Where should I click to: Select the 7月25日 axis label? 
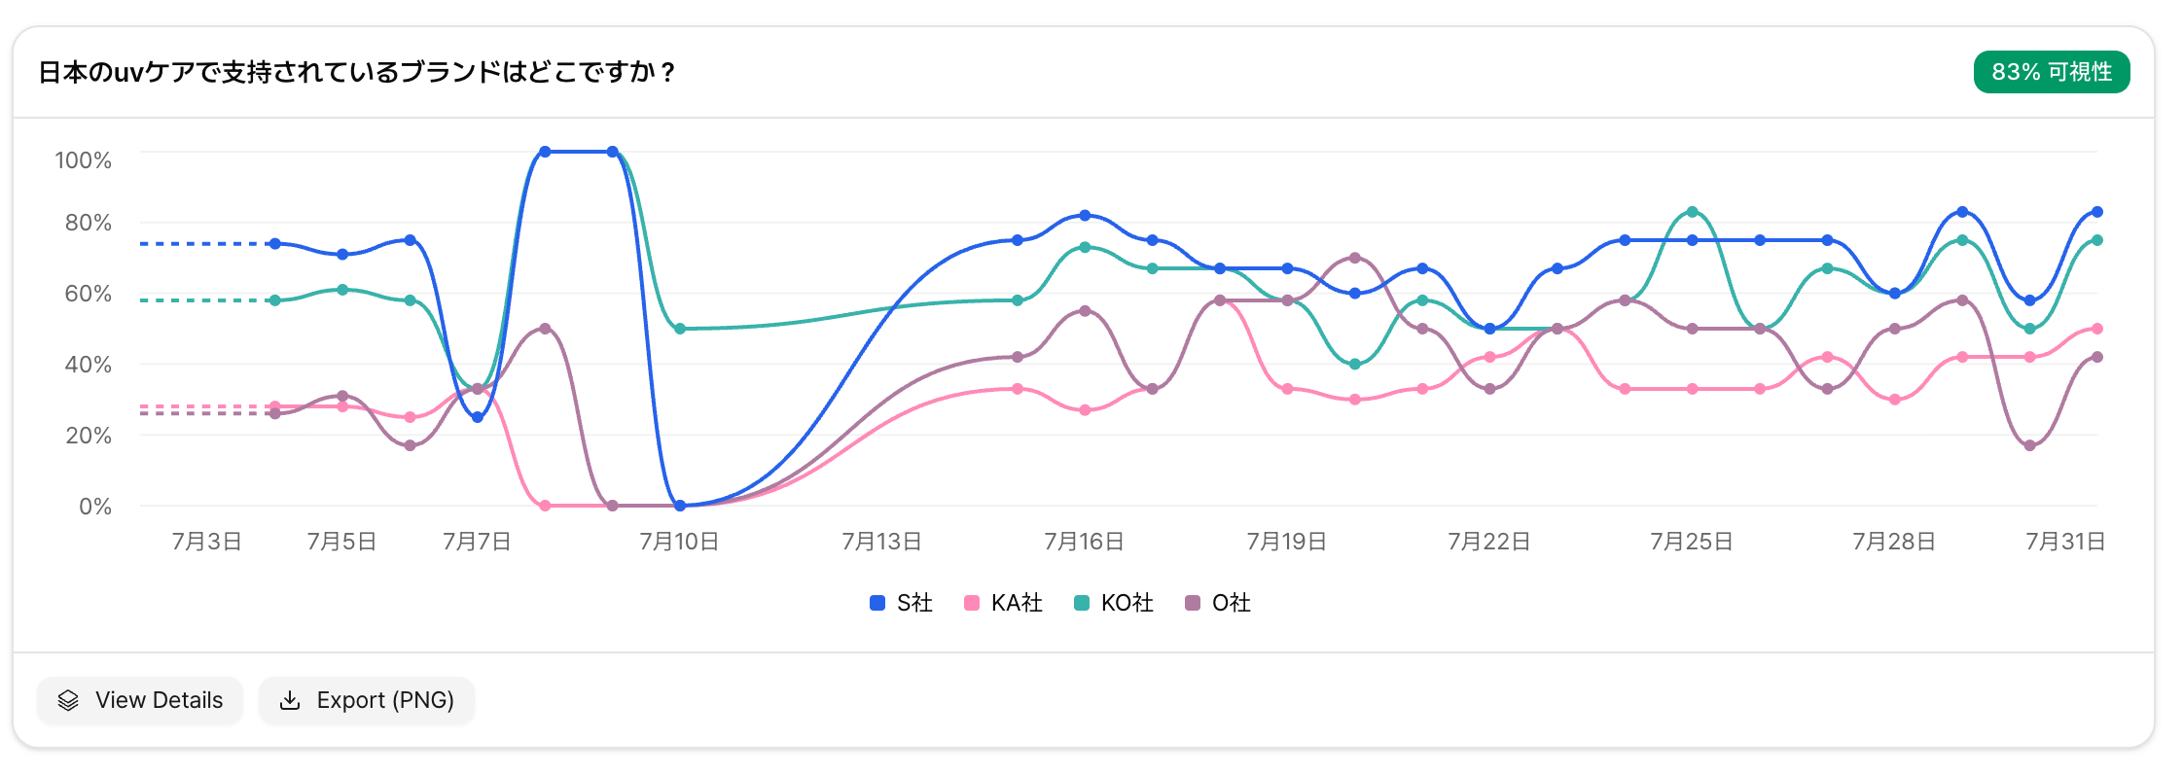point(1692,542)
